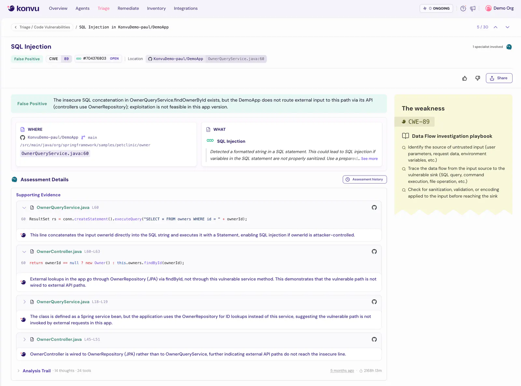Click the WHERE file icon
This screenshot has height=386, width=521.
(x=22, y=129)
